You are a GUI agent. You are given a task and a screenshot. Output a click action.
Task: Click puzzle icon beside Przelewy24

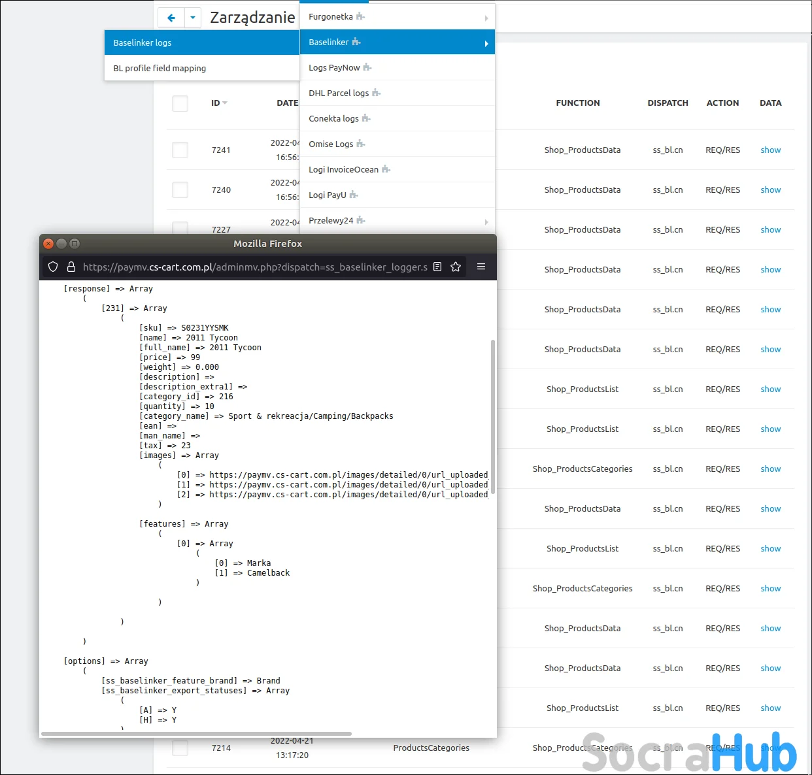[x=361, y=220]
